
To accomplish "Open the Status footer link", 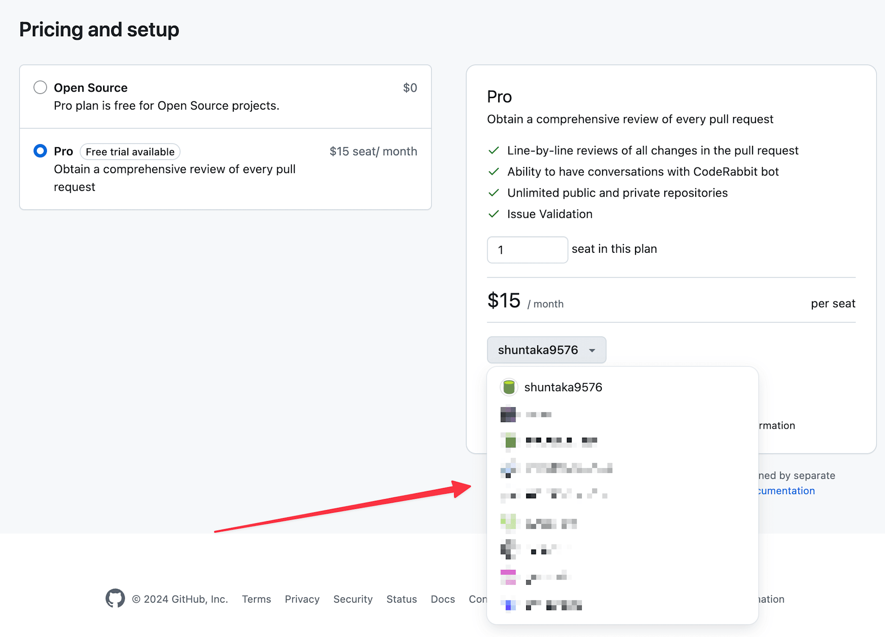I will pos(402,599).
